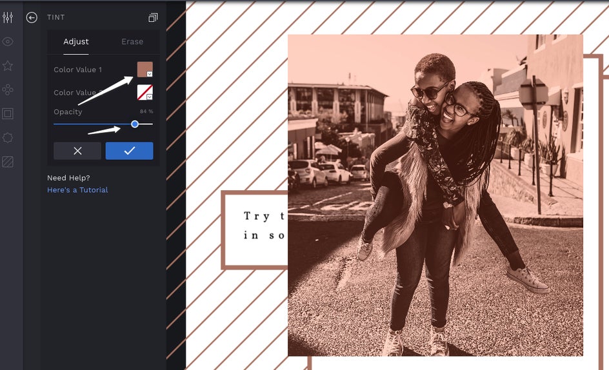Viewport: 609px width, 370px height.
Task: Click the Overlays badge-shaped icon in the sidebar
Action: (8, 138)
